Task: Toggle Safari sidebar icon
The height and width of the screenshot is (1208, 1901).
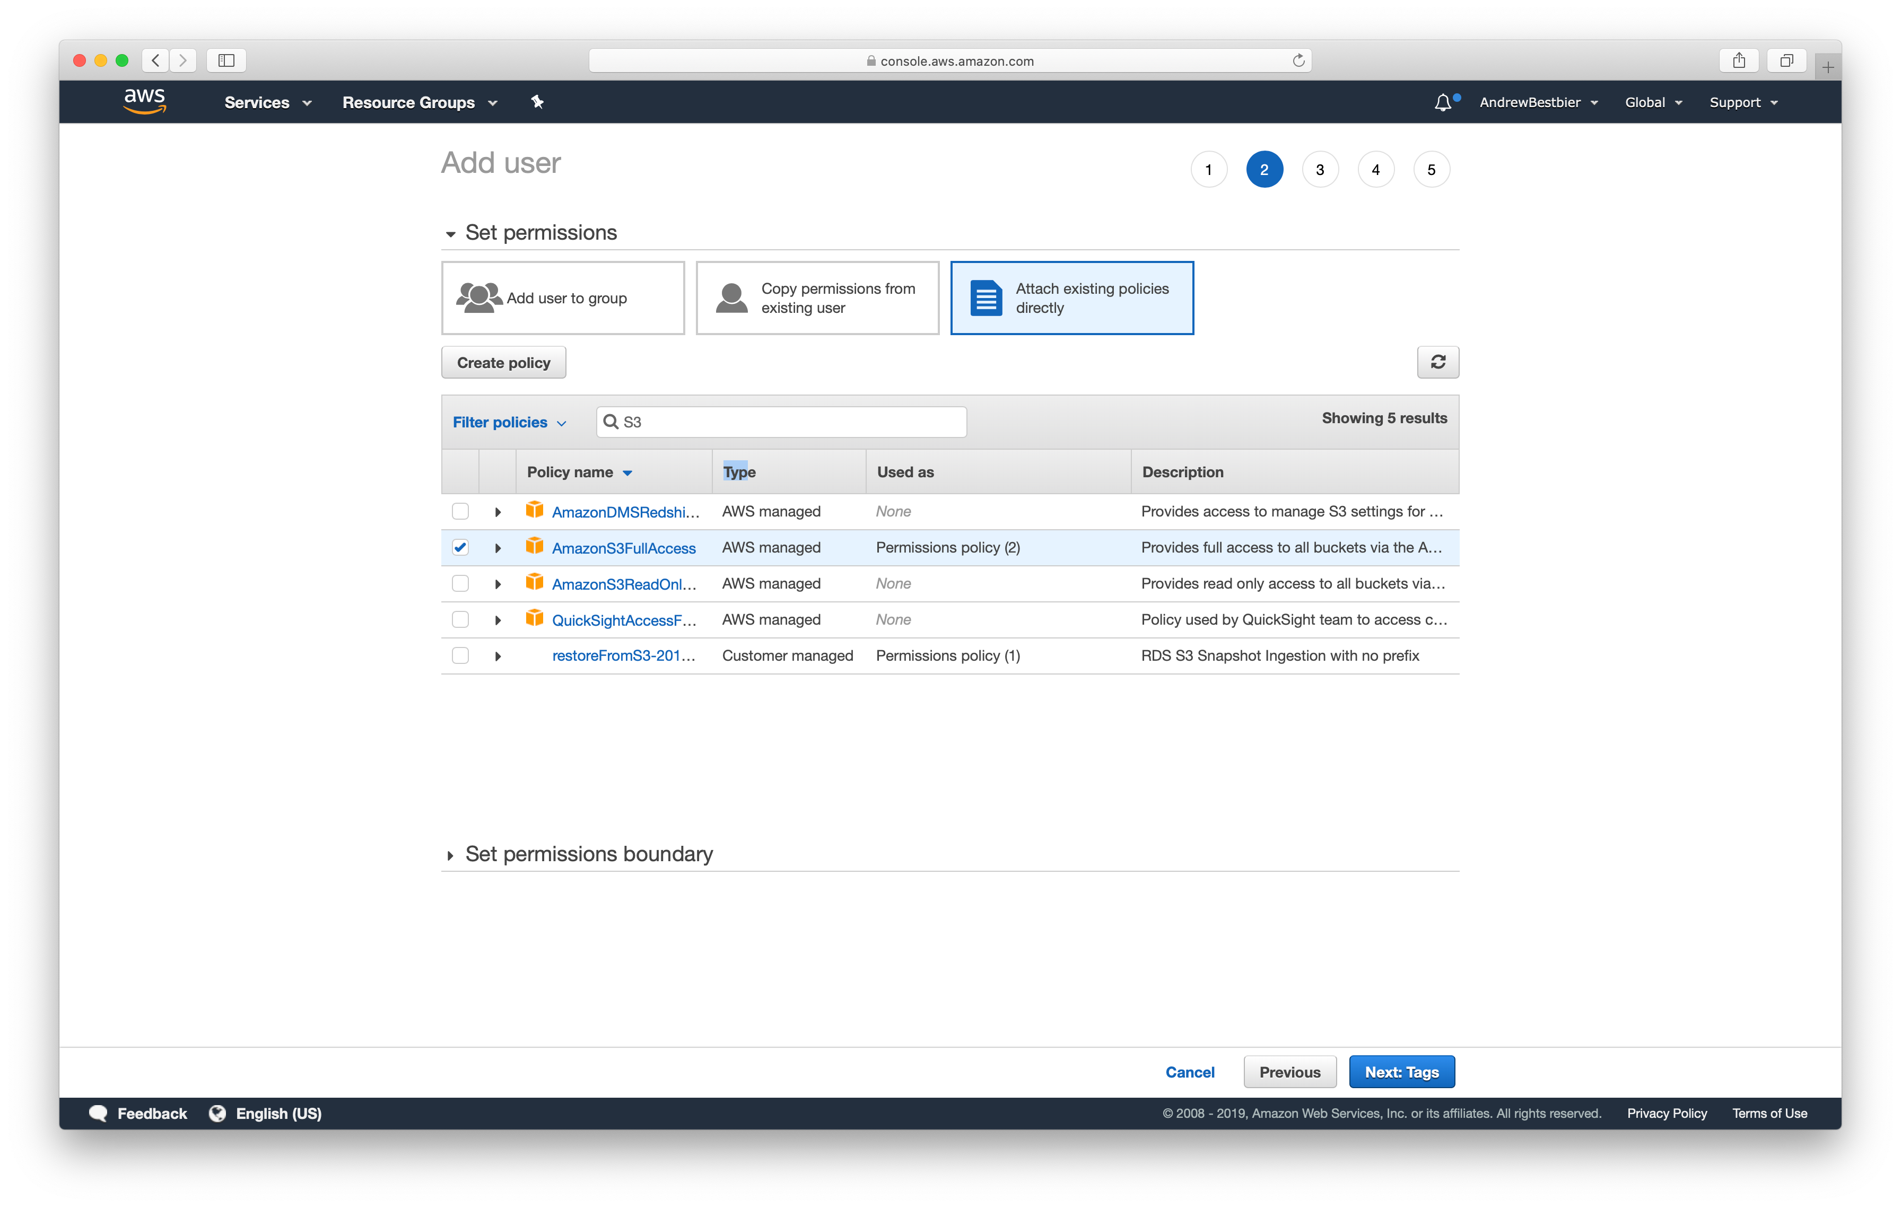Action: (226, 61)
